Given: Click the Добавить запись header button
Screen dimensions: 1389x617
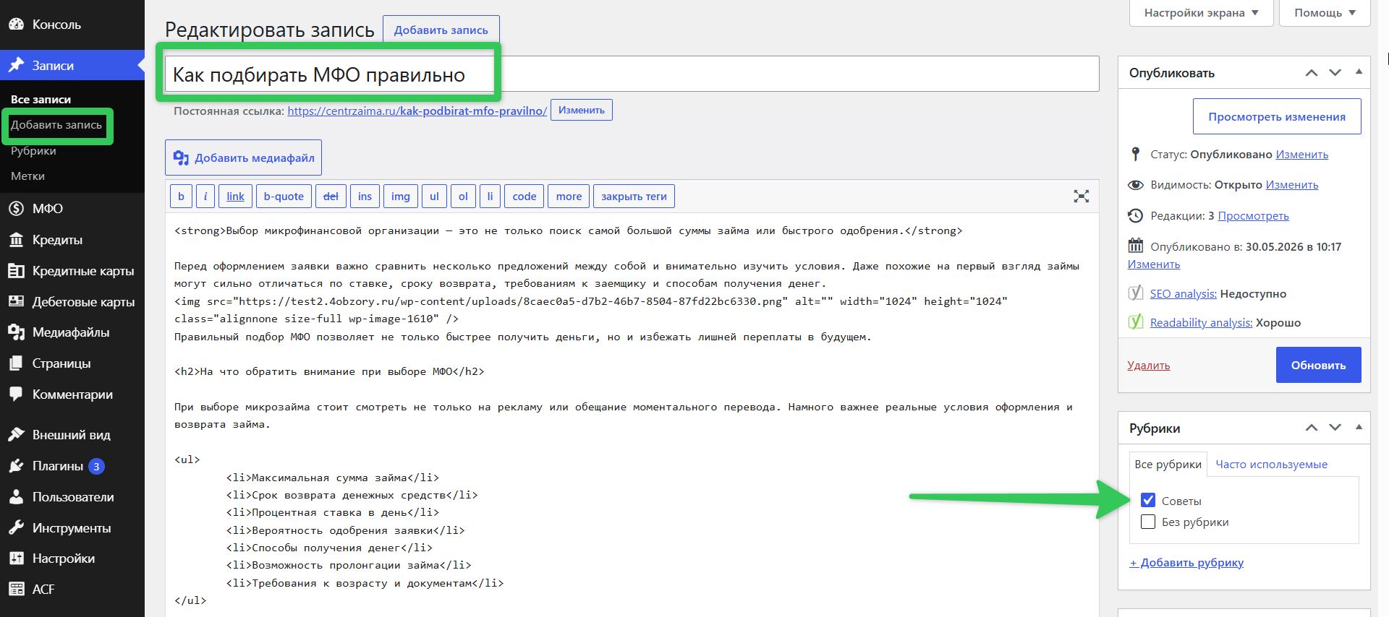Looking at the screenshot, I should click(441, 30).
